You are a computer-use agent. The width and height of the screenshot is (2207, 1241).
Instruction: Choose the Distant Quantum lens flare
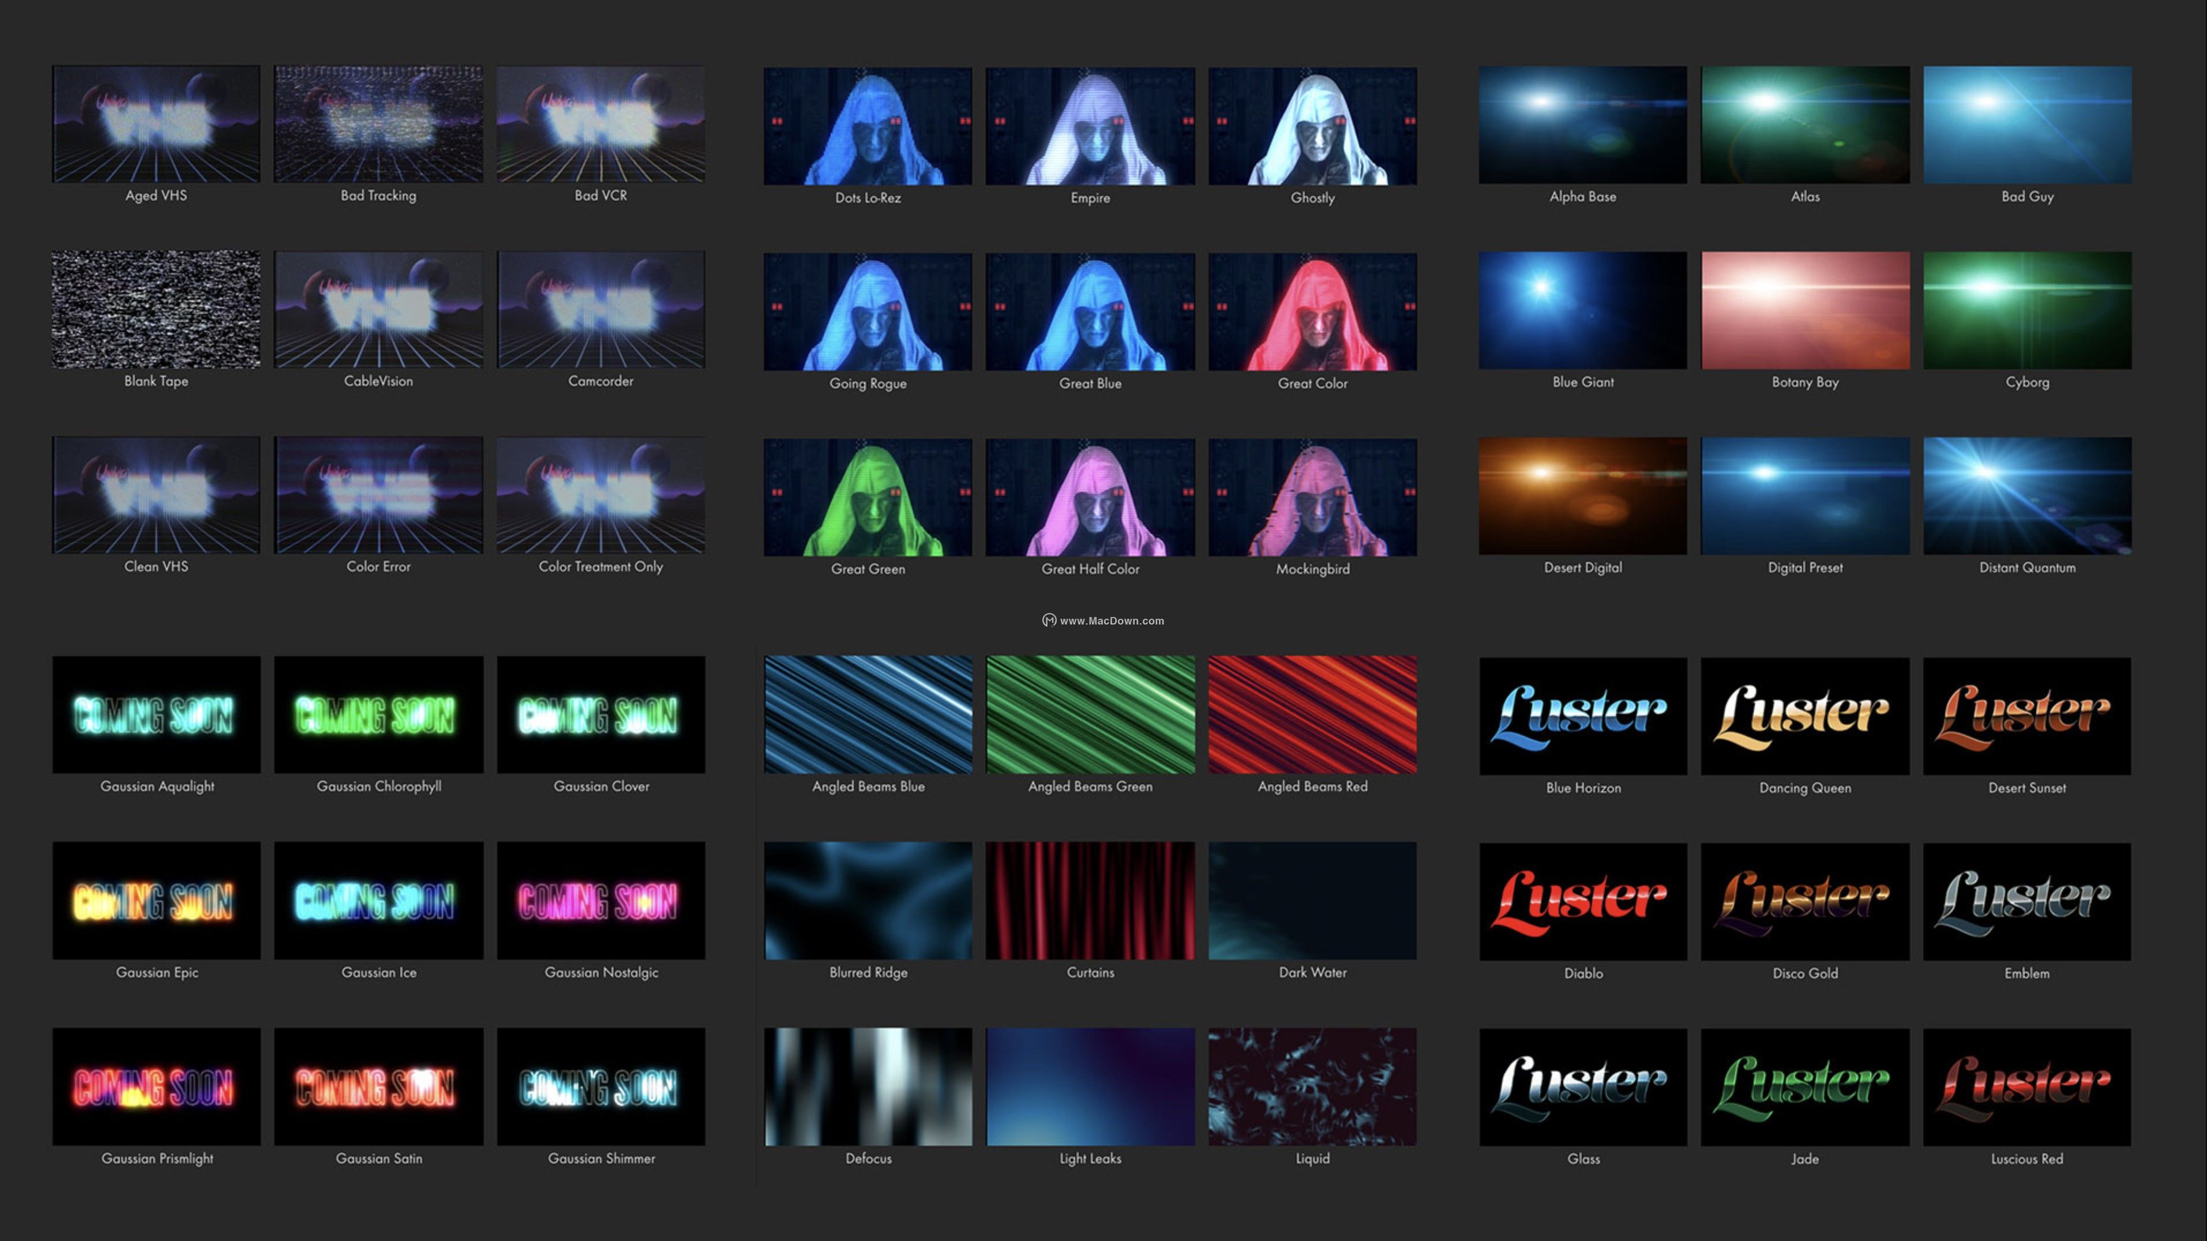tap(2027, 496)
